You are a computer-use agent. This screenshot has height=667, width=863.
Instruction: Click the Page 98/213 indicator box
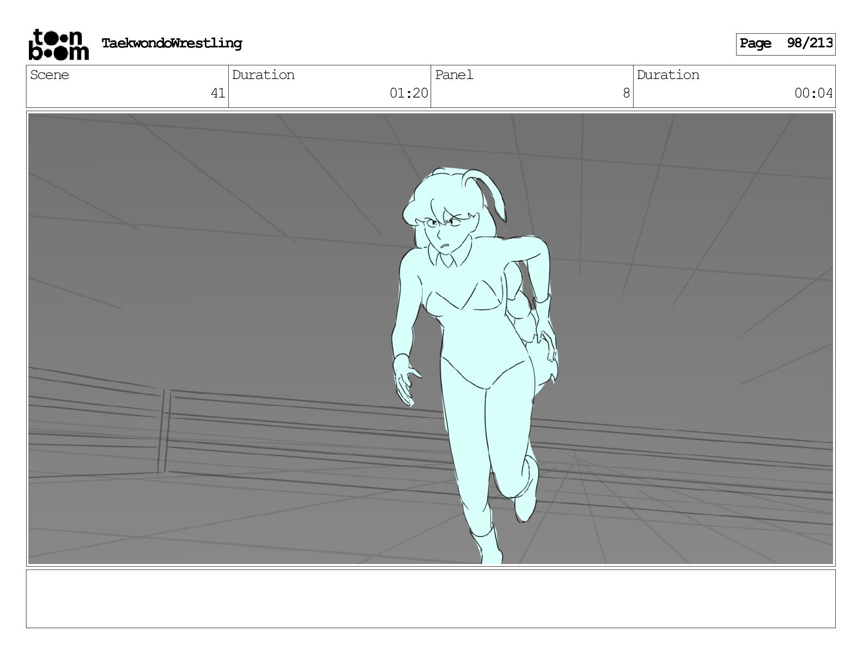[x=785, y=44]
